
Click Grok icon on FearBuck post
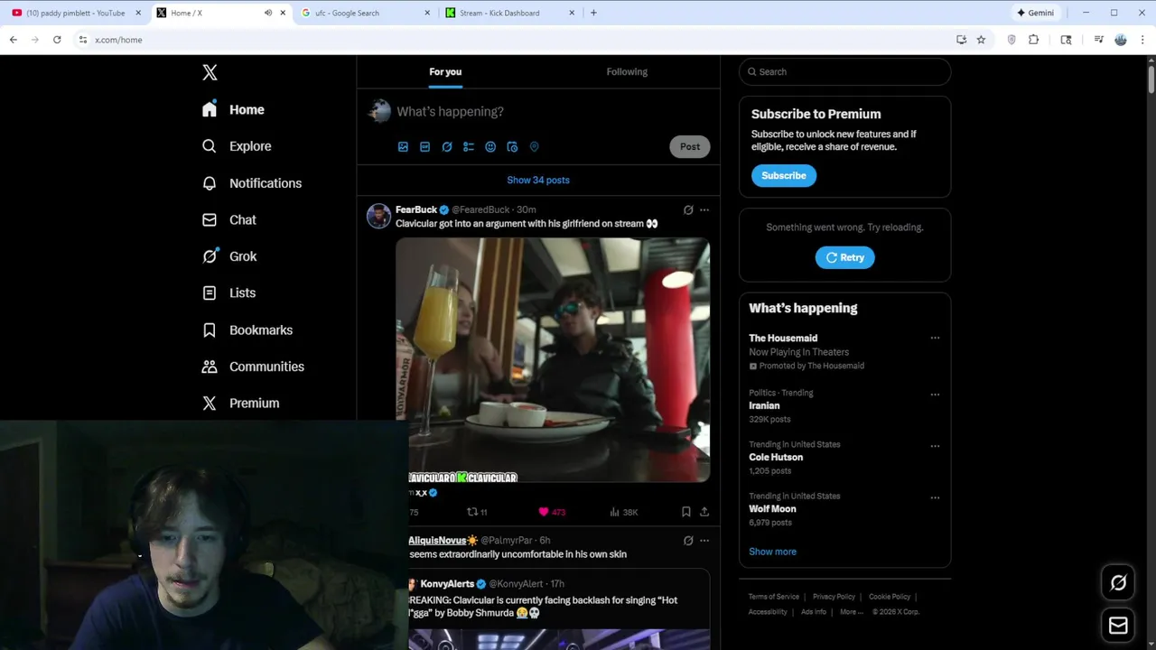point(688,209)
